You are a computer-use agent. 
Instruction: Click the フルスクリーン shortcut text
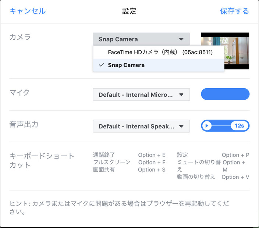[x=112, y=162]
